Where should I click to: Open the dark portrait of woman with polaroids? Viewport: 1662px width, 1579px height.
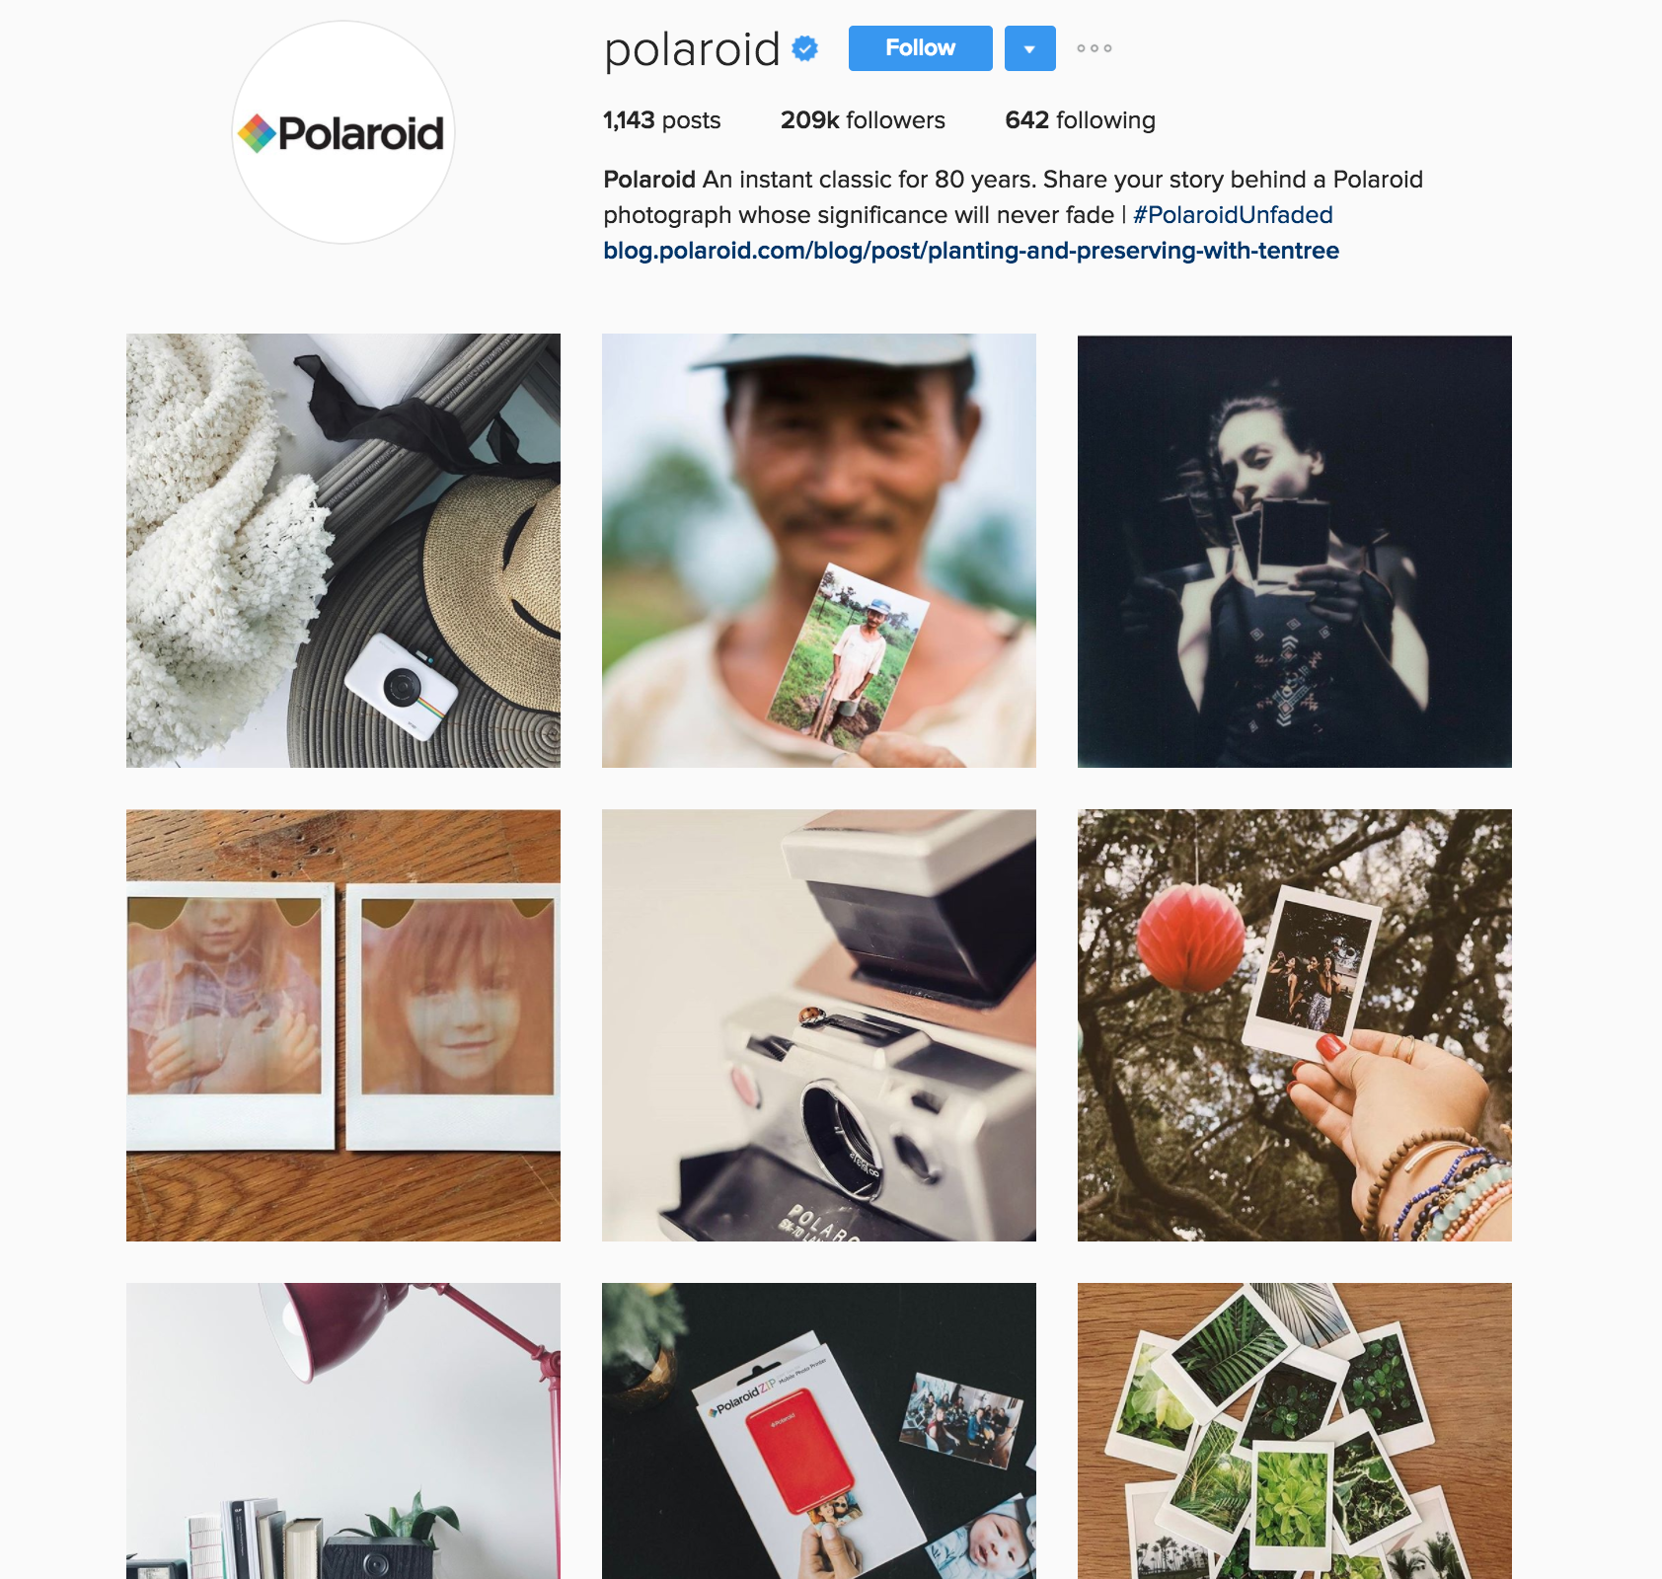(x=1295, y=551)
